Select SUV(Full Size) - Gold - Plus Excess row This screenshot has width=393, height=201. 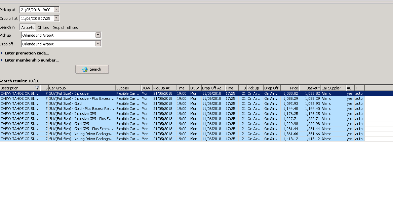tap(182, 109)
